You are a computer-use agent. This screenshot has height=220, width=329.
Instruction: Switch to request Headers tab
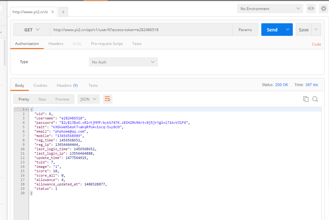tap(56, 44)
